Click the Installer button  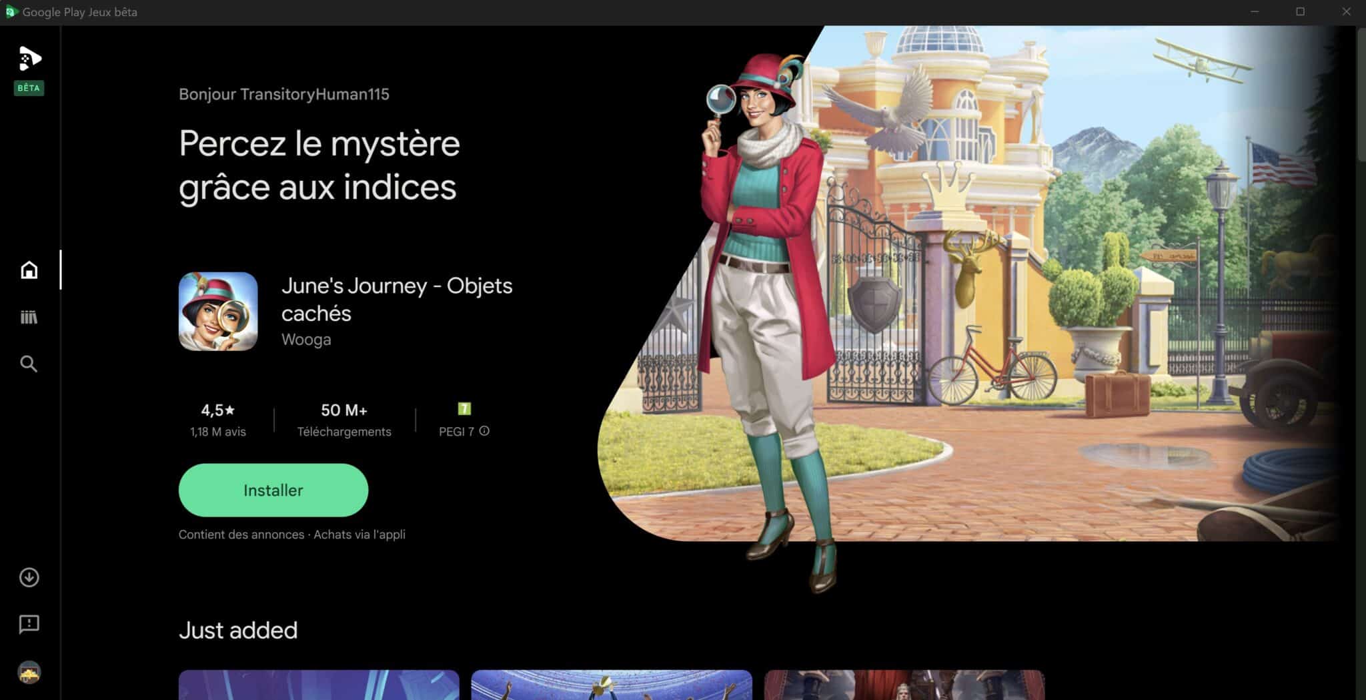[x=273, y=490]
